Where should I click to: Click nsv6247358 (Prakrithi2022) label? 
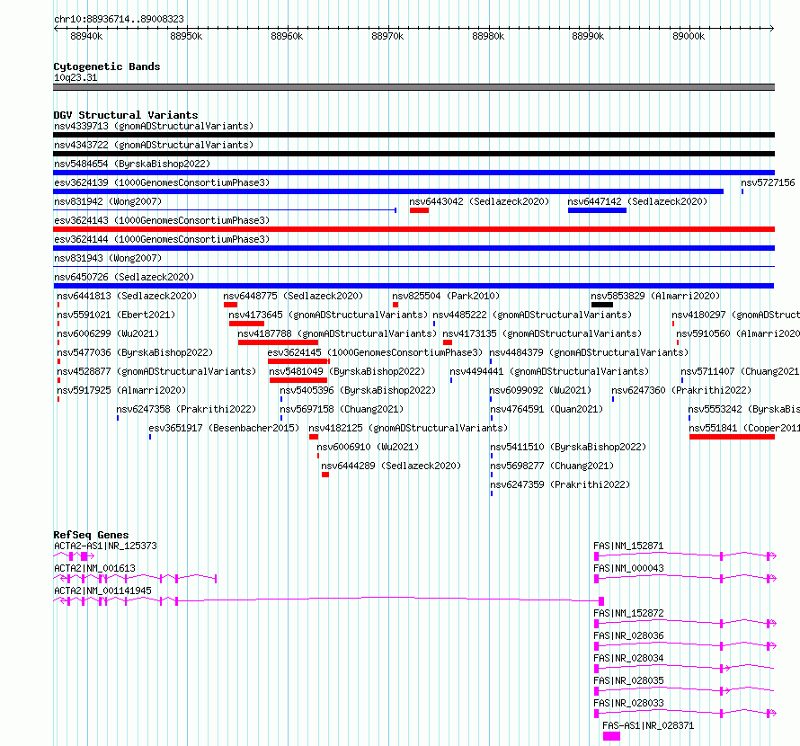pos(186,409)
